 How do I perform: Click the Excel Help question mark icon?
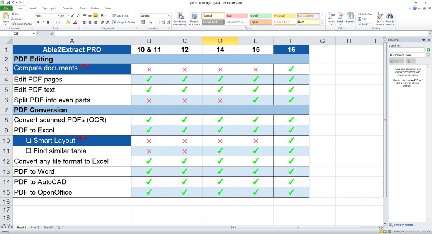click(x=415, y=8)
